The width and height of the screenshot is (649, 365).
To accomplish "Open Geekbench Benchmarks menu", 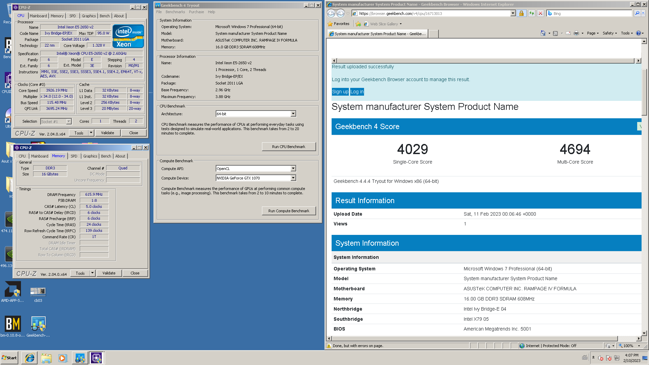I will click(x=175, y=12).
